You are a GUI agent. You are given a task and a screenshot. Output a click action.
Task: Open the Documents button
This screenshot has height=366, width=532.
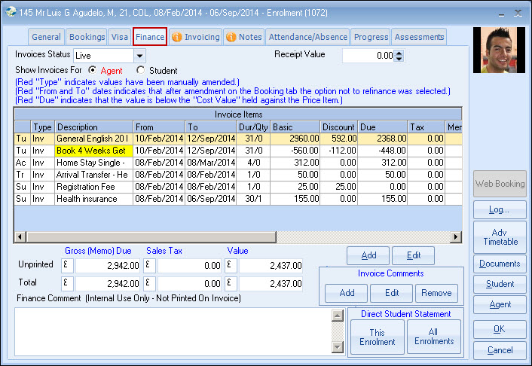[x=500, y=264]
